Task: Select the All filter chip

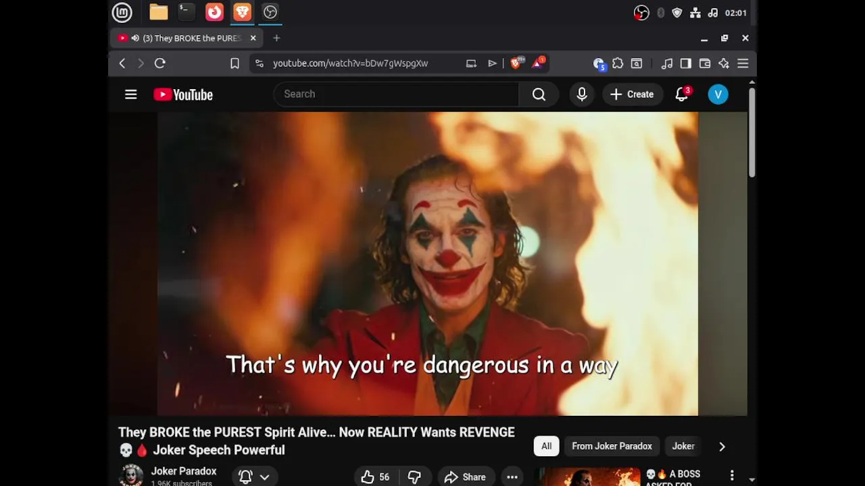Action: coord(546,446)
